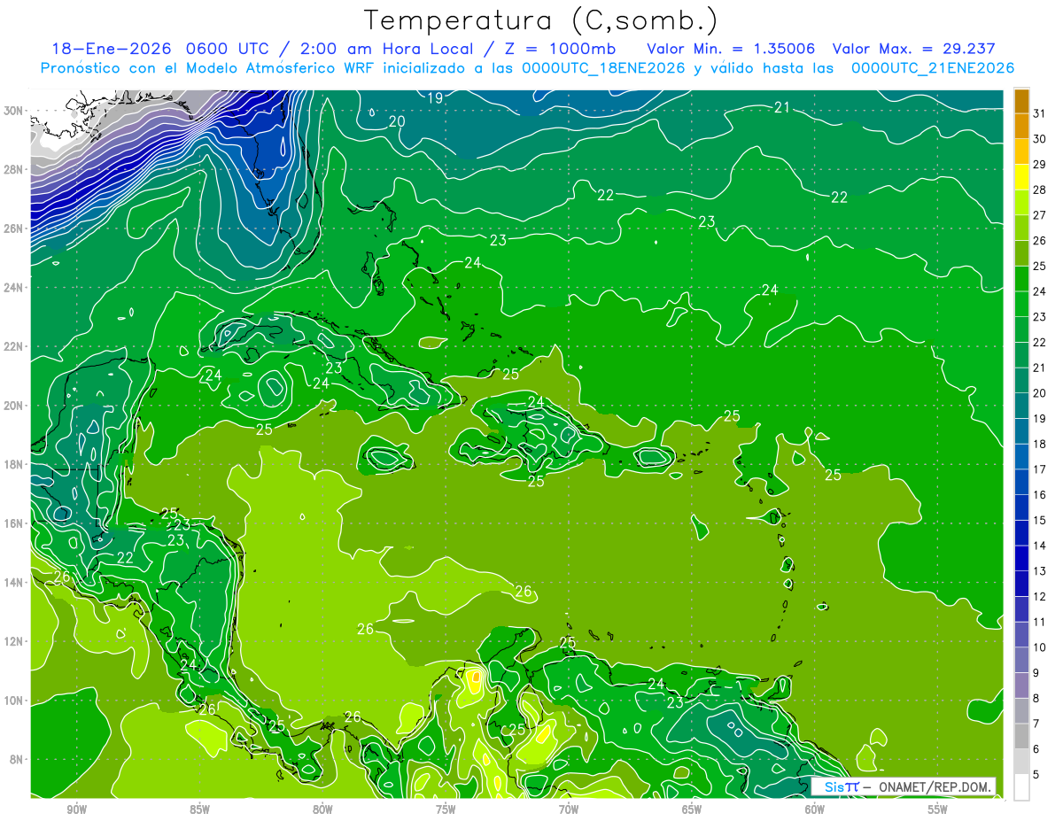This screenshot has height=821, width=1063.
Task: Click the '10N' latitude axis label
Action: [x=14, y=700]
